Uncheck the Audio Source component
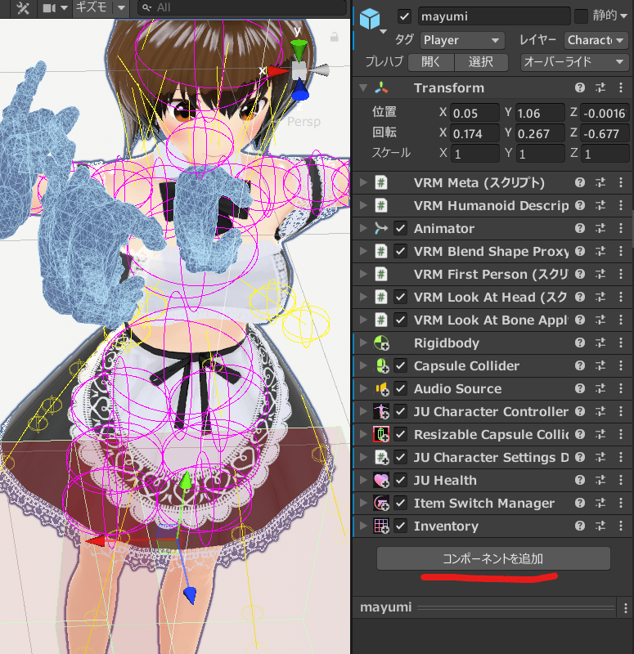Image resolution: width=634 pixels, height=654 pixels. [401, 389]
